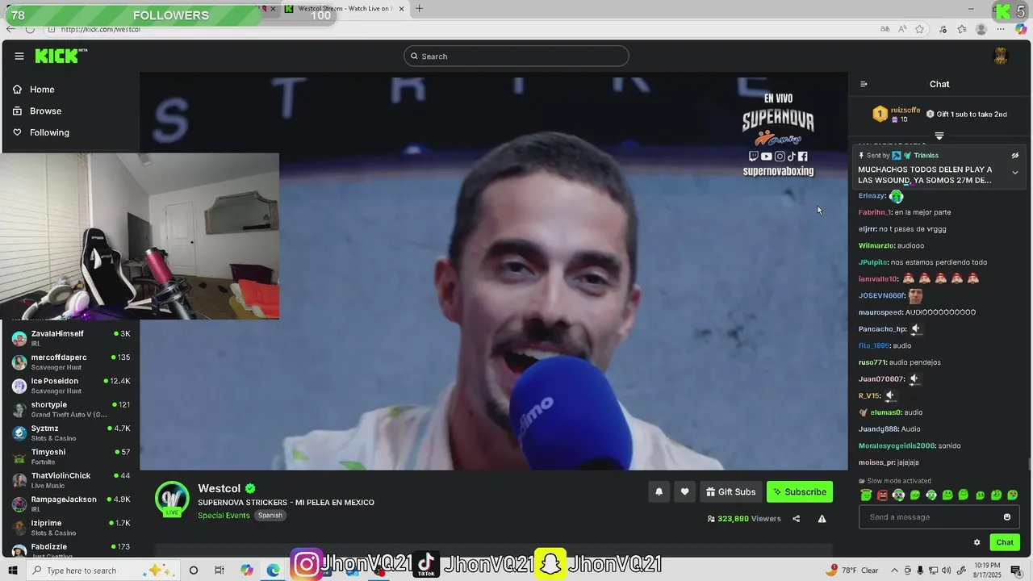Share the stream

coord(796,519)
